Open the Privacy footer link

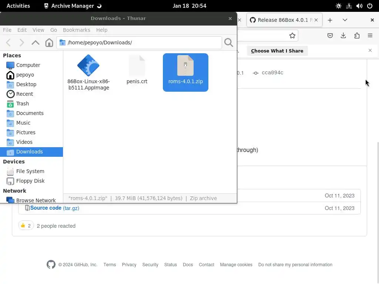point(129,265)
